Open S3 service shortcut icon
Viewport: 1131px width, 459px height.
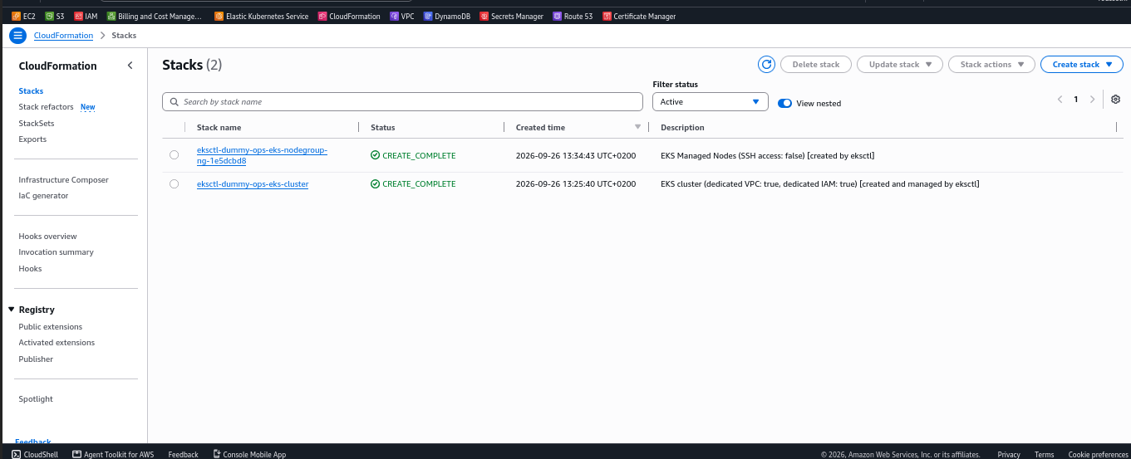point(49,16)
